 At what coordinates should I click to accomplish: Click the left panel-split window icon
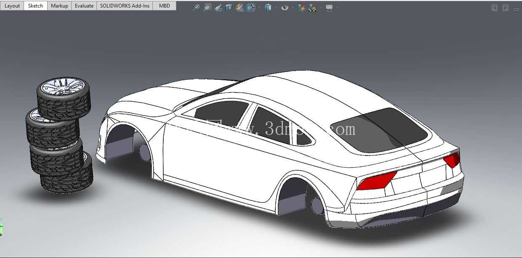[x=495, y=8]
